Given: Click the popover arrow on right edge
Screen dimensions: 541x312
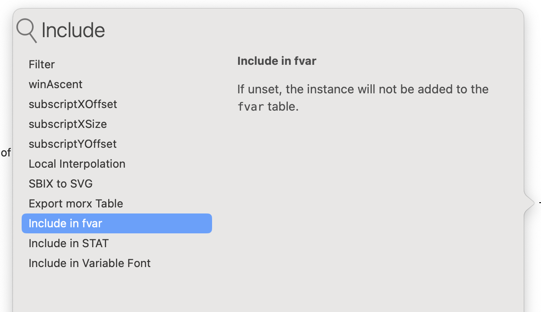Looking at the screenshot, I should click(529, 203).
